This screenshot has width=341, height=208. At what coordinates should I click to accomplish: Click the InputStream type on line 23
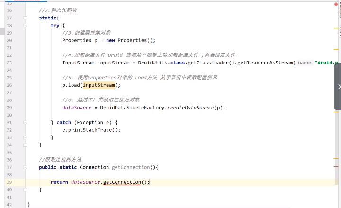pyautogui.click(x=78, y=63)
